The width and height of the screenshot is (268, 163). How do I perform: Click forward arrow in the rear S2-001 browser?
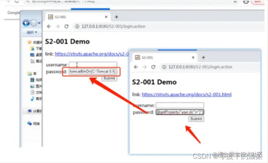[x=58, y=26]
